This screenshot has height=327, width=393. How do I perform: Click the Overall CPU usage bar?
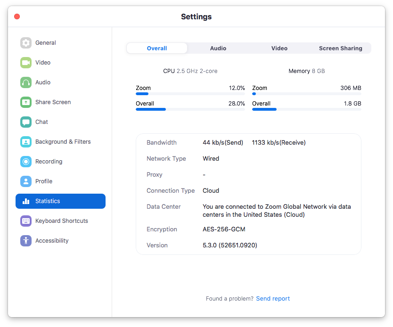click(x=190, y=109)
